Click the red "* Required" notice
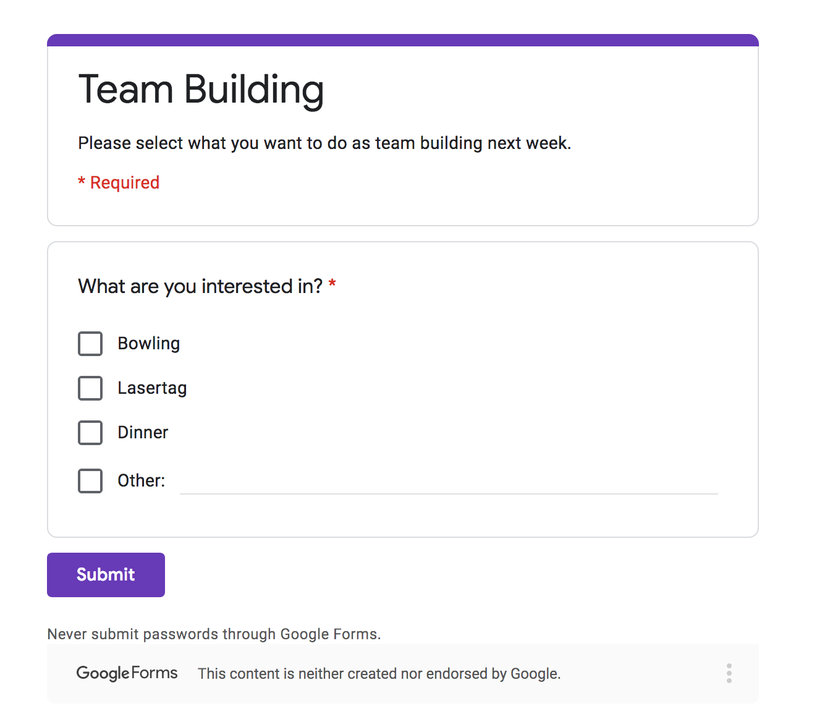Image resolution: width=817 pixels, height=706 pixels. 119,183
